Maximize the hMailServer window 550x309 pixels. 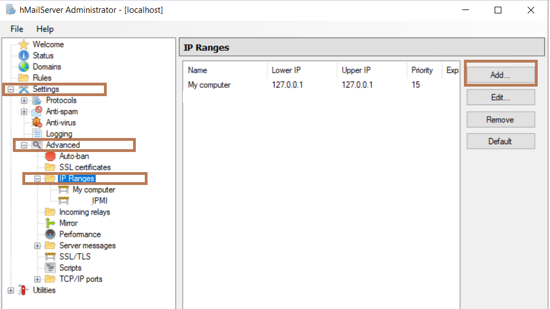point(497,10)
